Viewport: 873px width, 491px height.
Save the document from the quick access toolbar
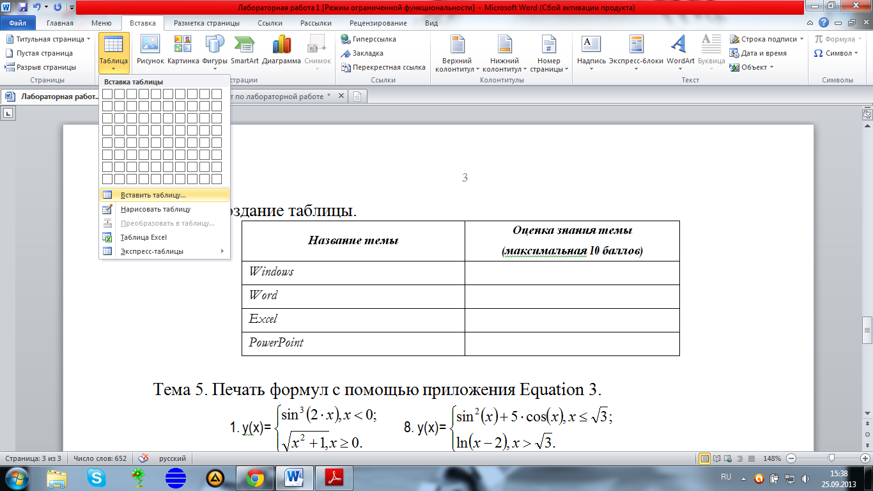[23, 8]
